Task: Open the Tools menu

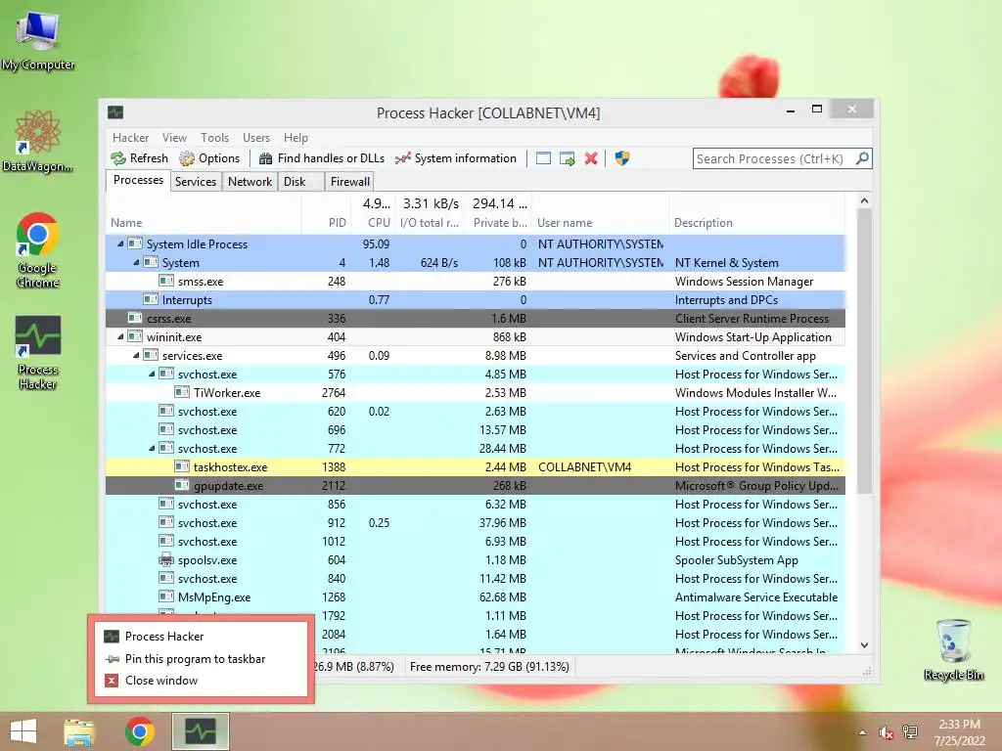Action: [x=214, y=138]
